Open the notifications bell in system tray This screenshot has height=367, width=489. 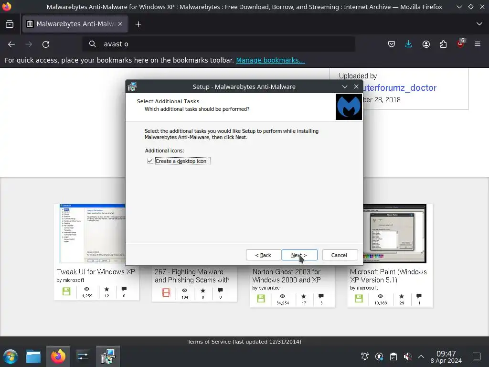(x=364, y=356)
